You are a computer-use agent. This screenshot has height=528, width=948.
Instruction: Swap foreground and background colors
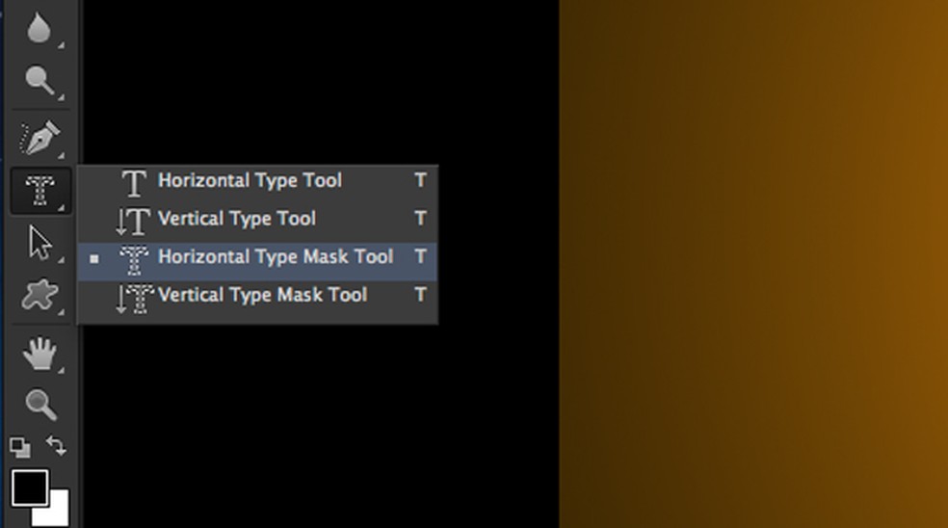tap(57, 446)
